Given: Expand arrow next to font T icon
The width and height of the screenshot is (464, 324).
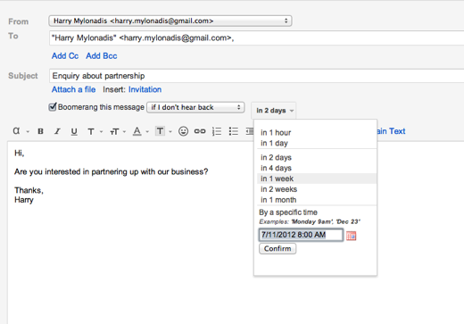Looking at the screenshot, I should coord(102,131).
